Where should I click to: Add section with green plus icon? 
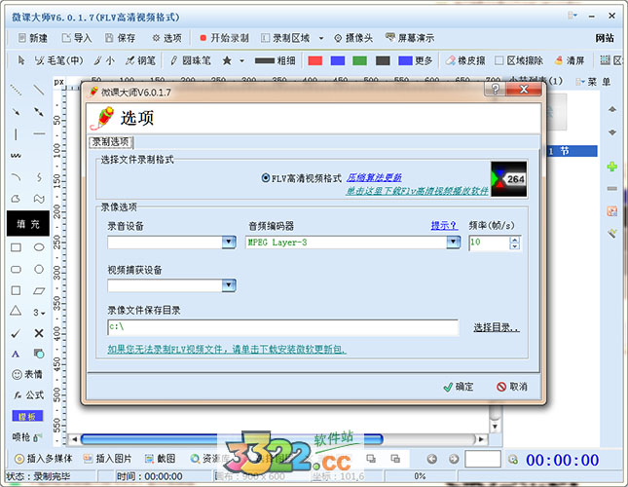(612, 167)
